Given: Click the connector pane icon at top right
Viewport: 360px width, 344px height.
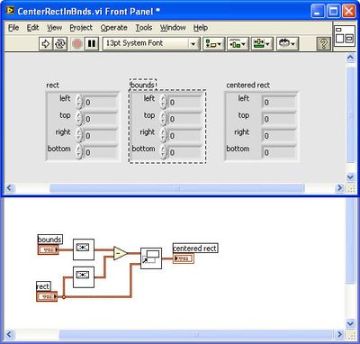Looking at the screenshot, I should 345,35.
